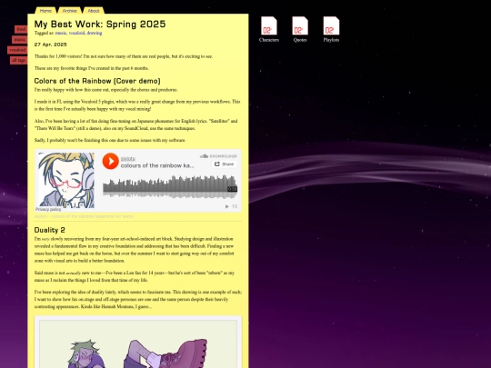Click the 27 Apr. 2025 date
The image size is (491, 368).
[51, 45]
